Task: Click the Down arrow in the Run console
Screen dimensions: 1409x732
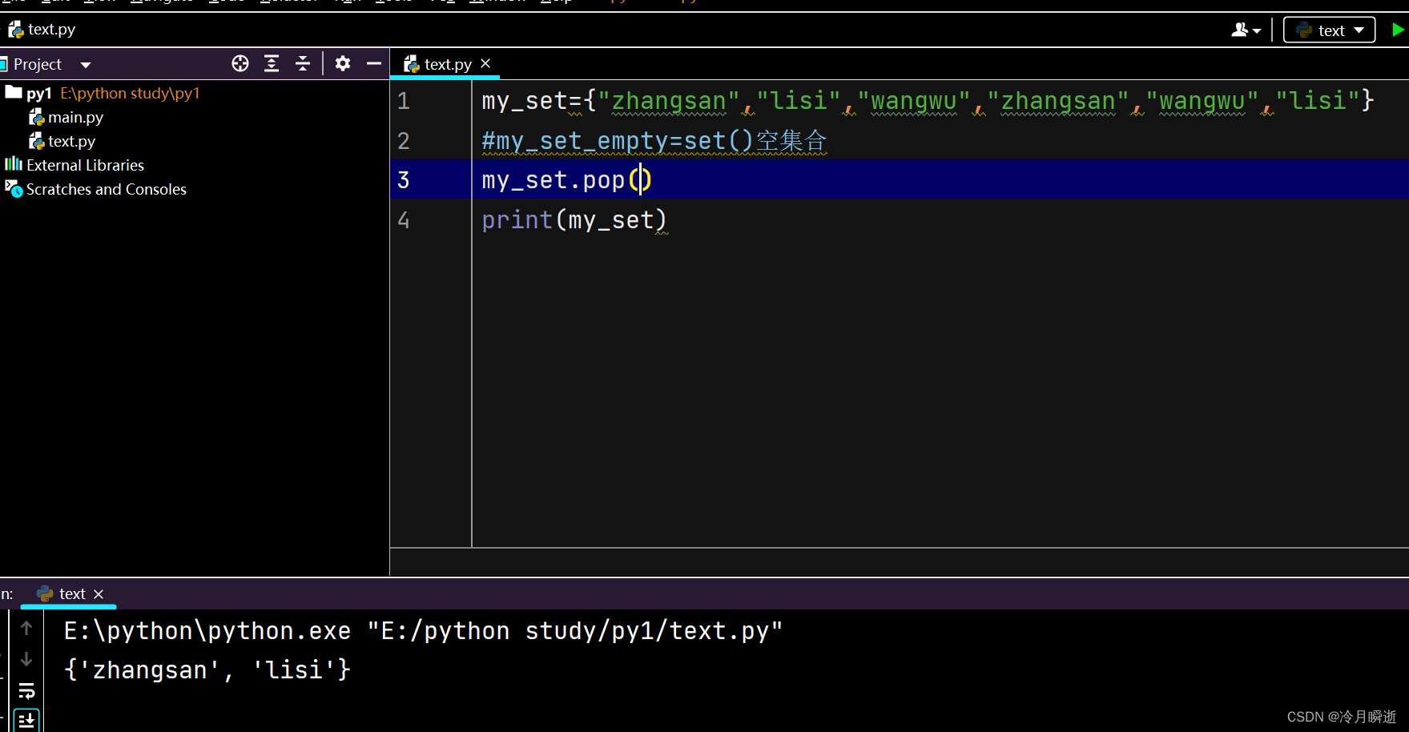Action: [26, 658]
